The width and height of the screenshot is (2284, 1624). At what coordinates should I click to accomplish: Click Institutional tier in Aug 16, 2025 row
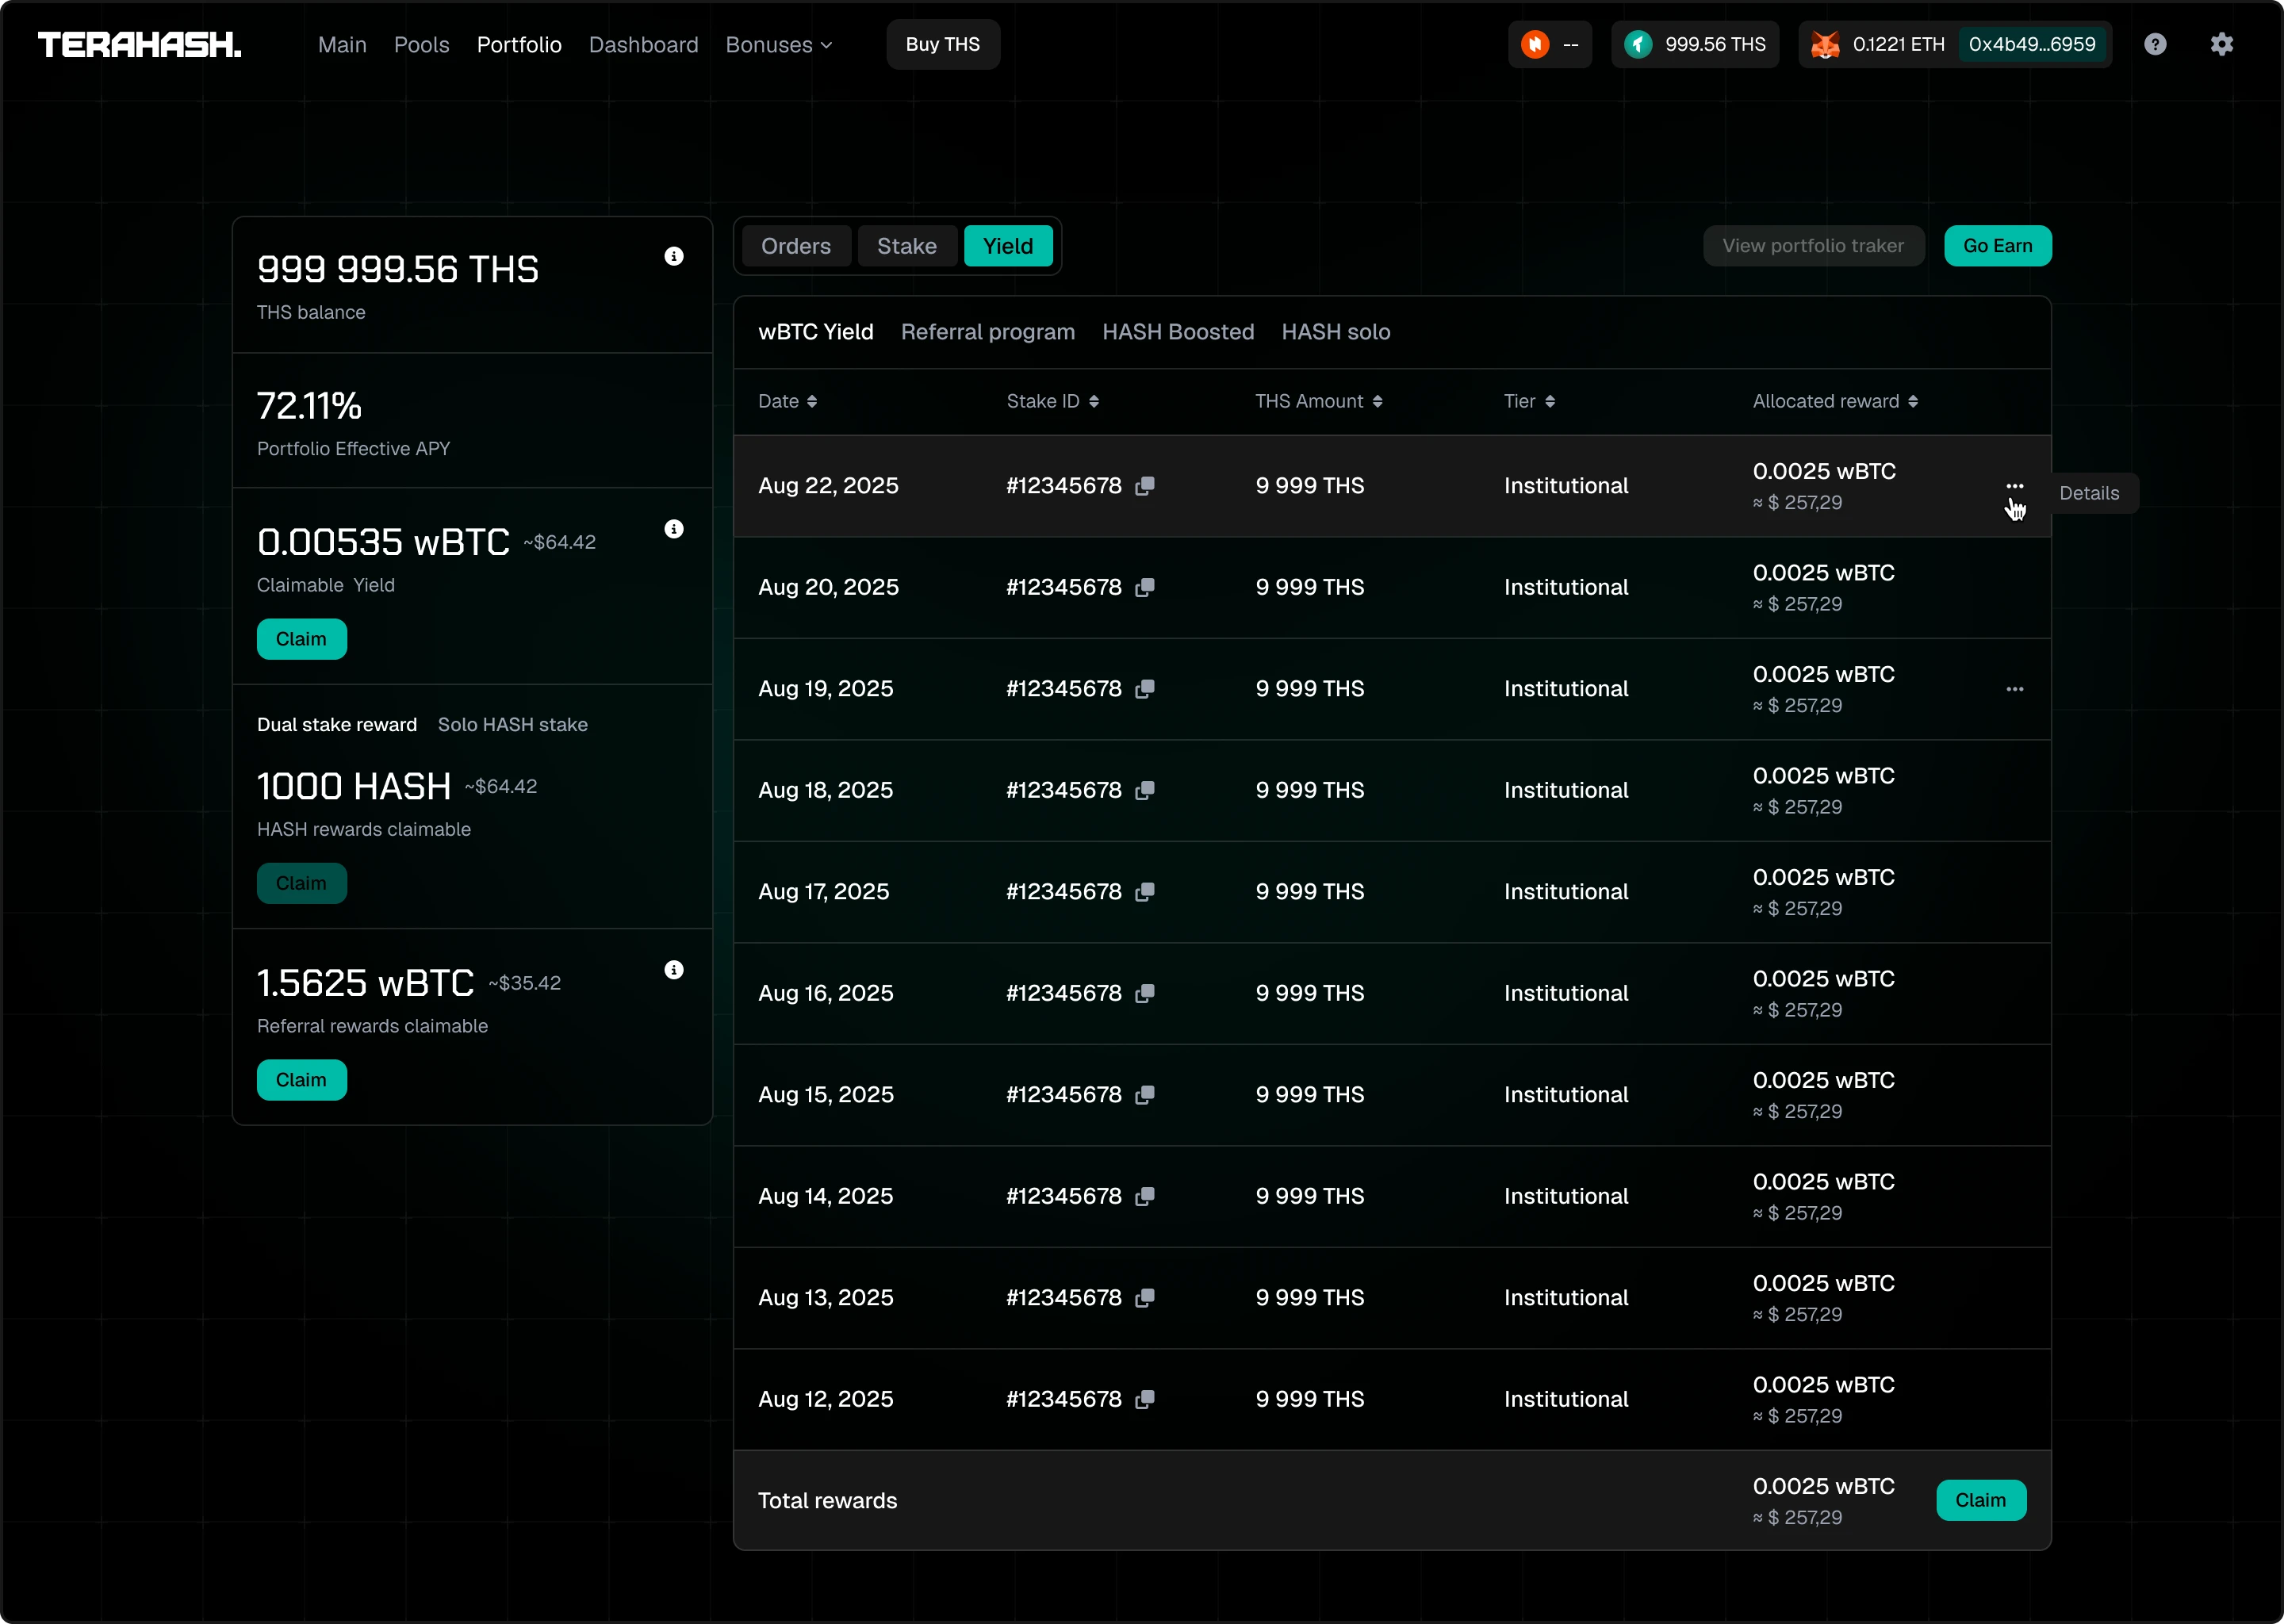tap(1566, 994)
